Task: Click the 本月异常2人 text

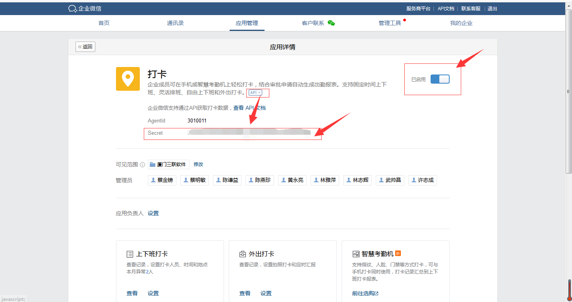Action: 140,272
